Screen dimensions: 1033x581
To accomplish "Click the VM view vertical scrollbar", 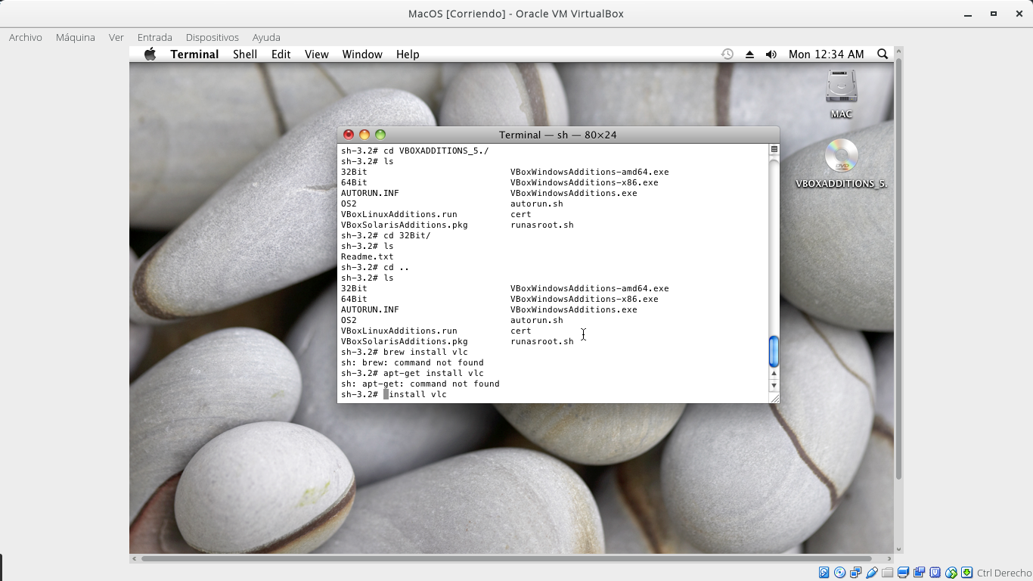I will coord(898,269).
